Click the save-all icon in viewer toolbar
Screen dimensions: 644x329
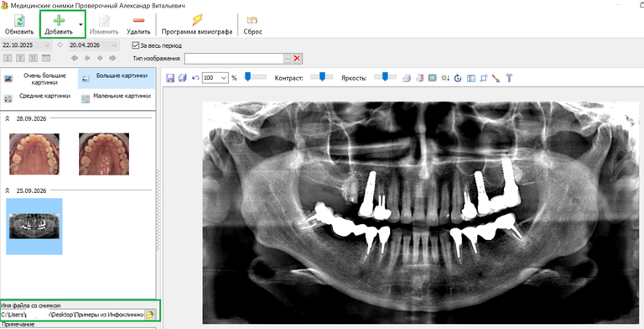coord(183,78)
